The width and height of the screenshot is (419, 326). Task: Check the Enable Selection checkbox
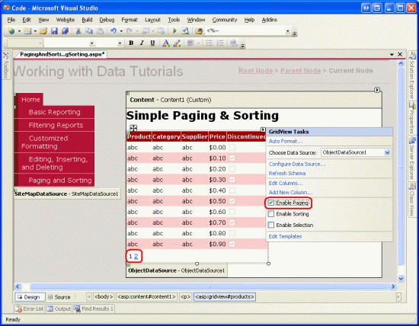(x=271, y=225)
